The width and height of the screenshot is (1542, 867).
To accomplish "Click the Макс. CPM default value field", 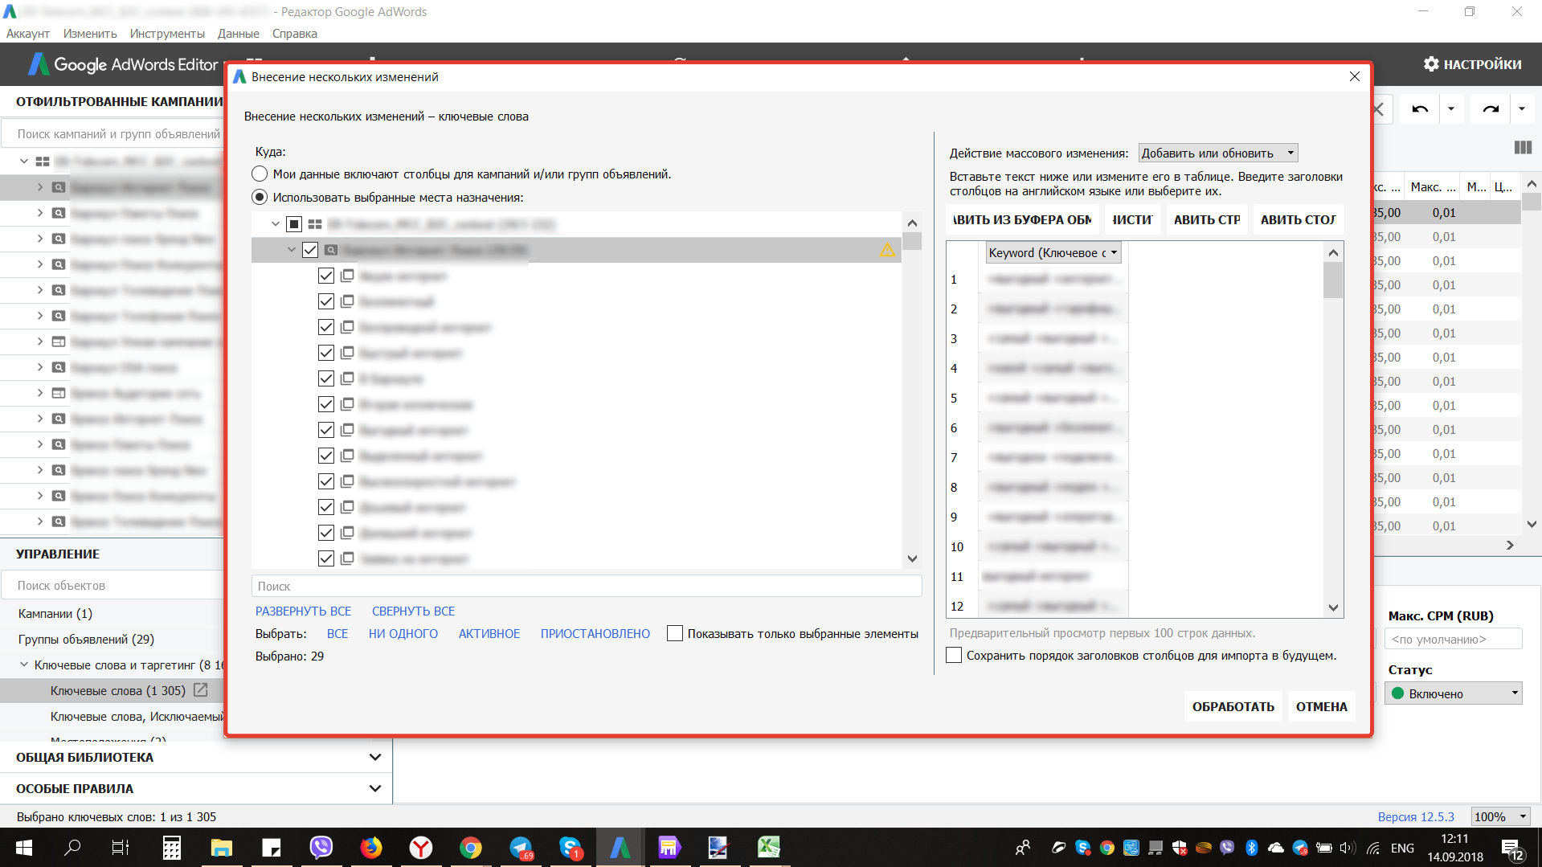I will pyautogui.click(x=1454, y=639).
